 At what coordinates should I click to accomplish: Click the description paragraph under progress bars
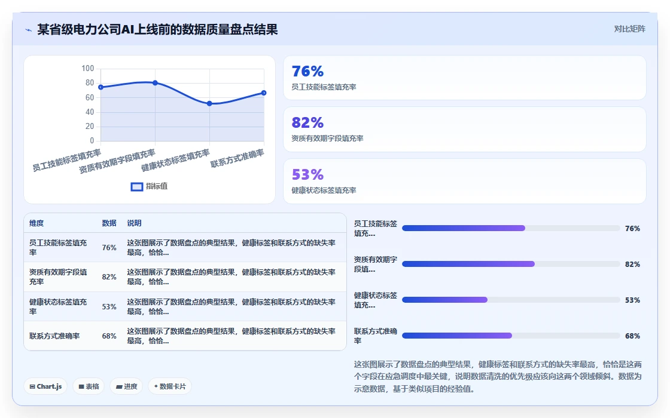coord(498,377)
